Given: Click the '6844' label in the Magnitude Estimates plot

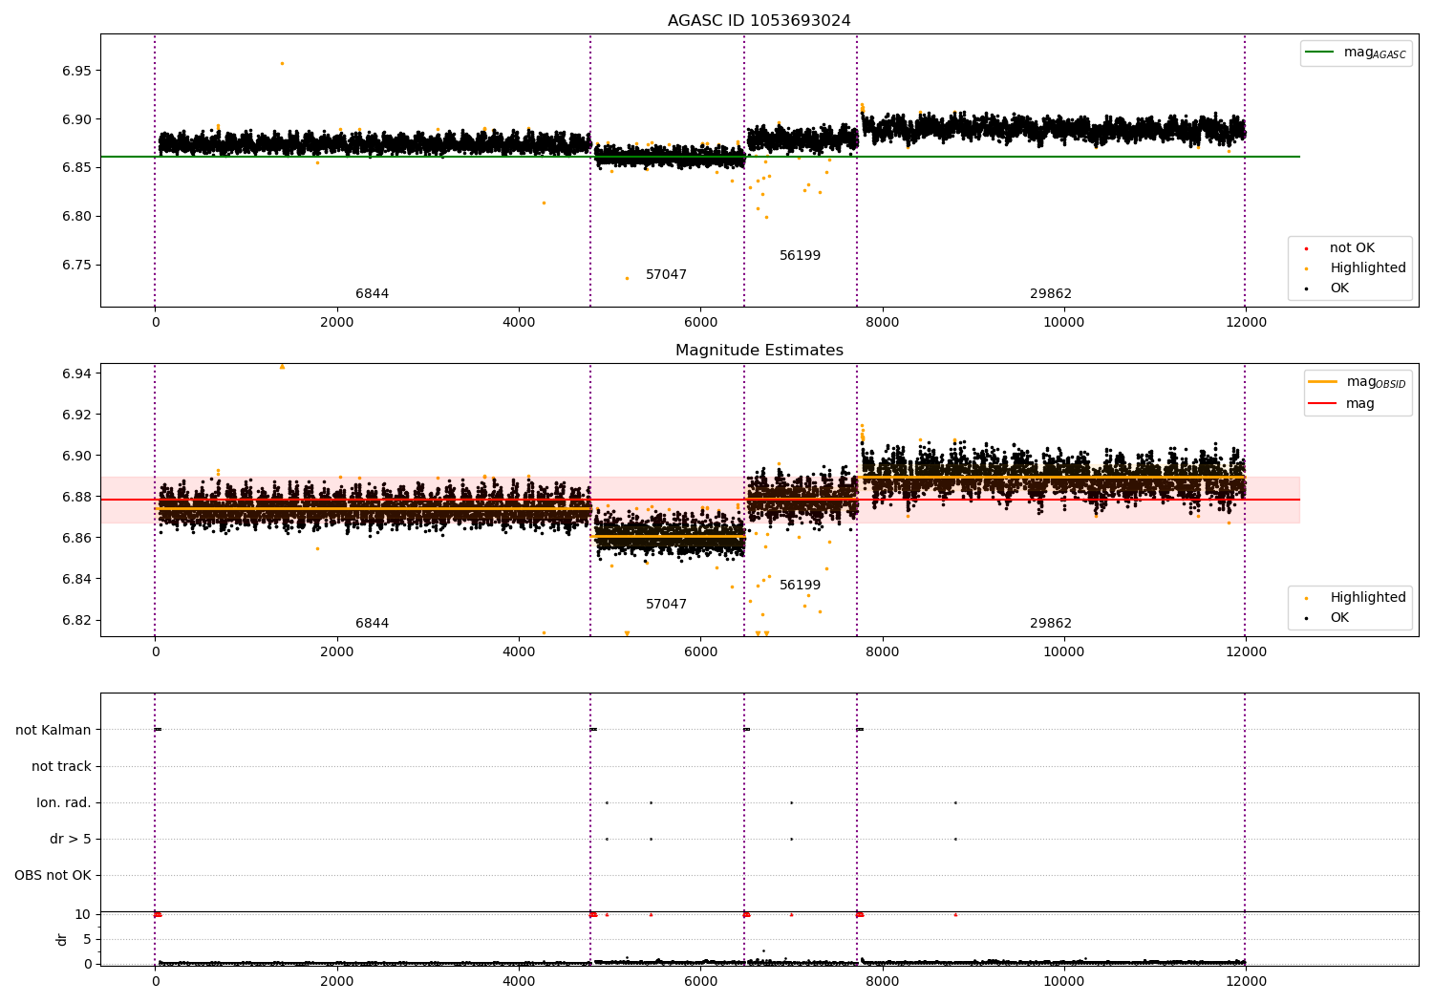Looking at the screenshot, I should [372, 624].
